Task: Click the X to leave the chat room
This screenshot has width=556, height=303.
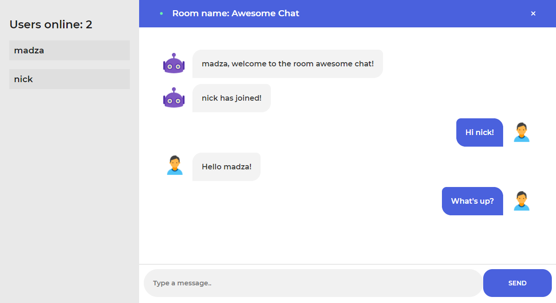Action: pos(533,13)
